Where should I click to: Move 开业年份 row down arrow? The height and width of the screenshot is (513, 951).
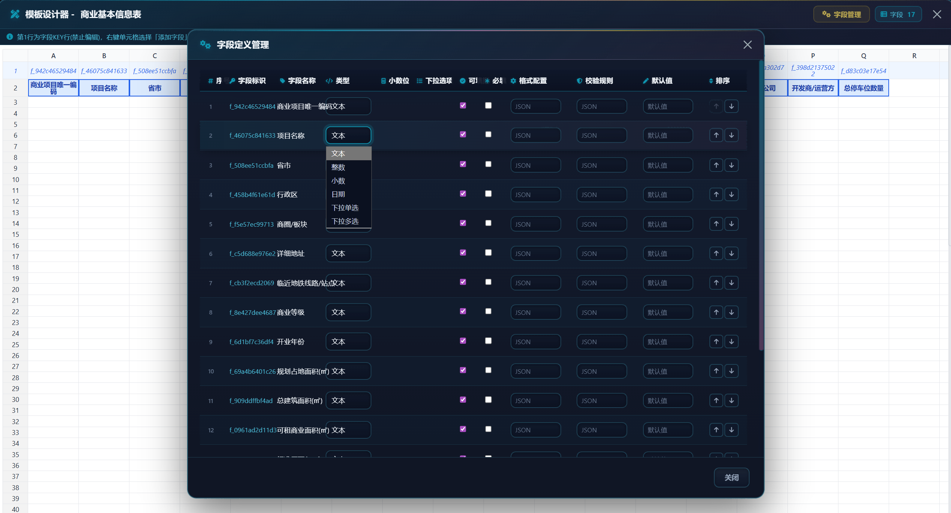tap(732, 341)
